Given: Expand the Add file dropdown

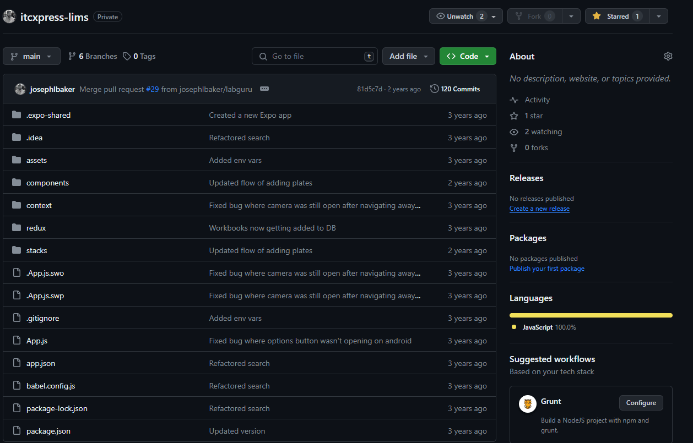Looking at the screenshot, I should pos(408,56).
